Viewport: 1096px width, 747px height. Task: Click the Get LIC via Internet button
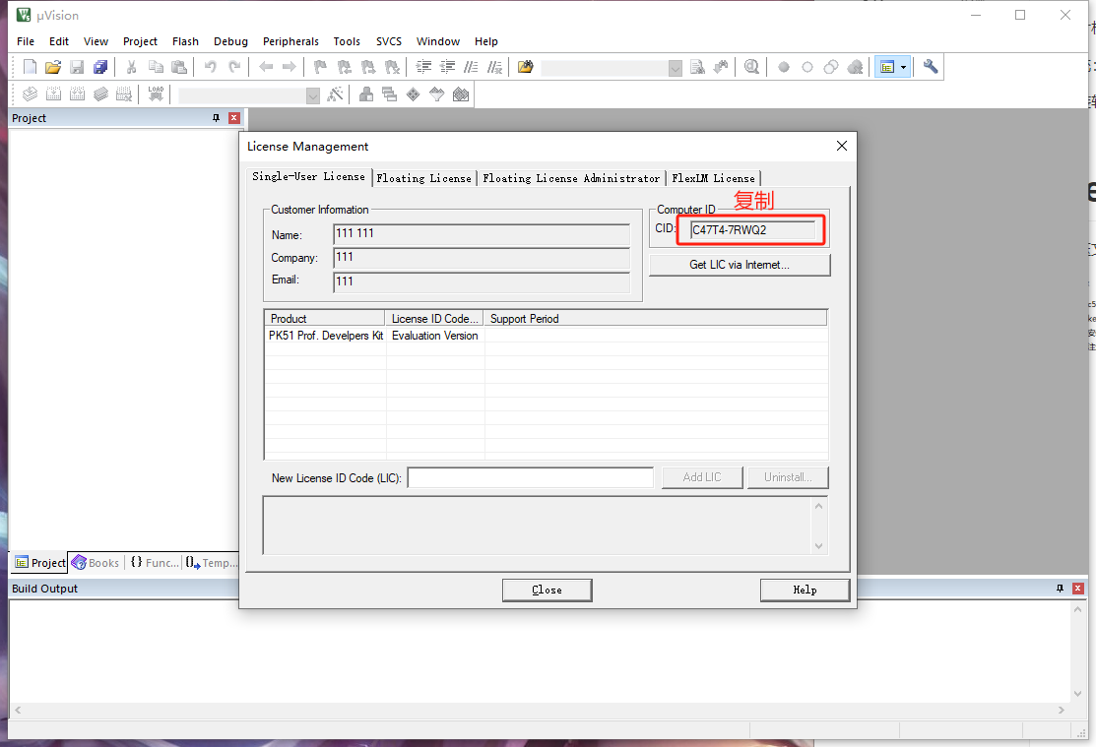[x=740, y=265]
